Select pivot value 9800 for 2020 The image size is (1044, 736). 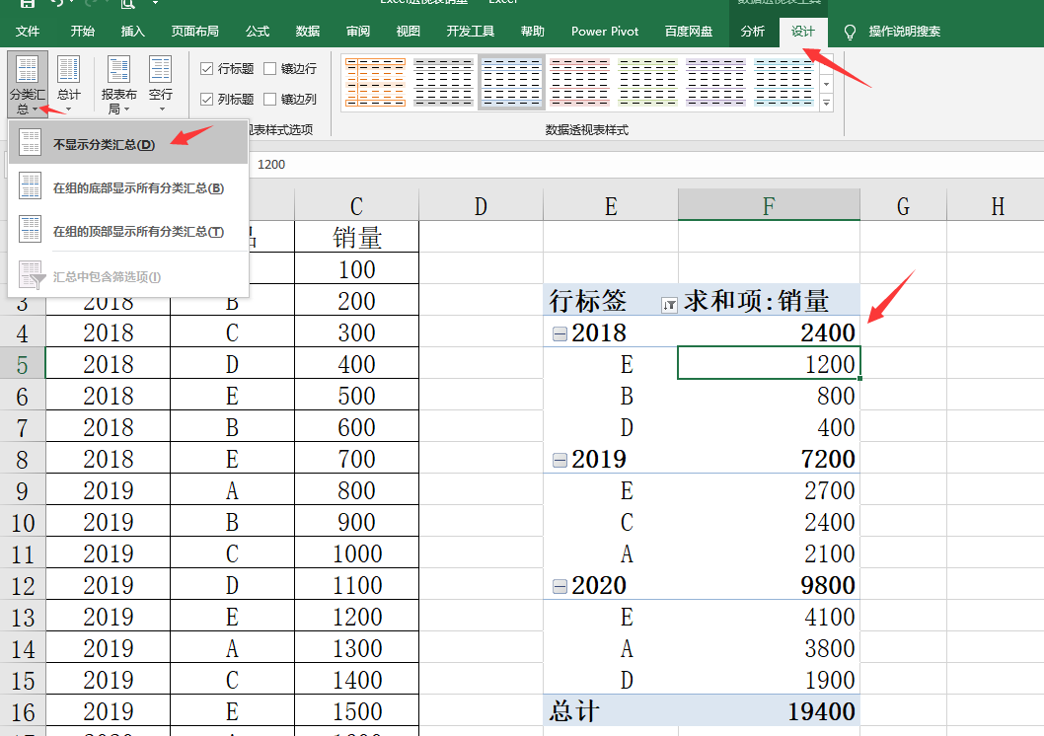click(x=769, y=586)
